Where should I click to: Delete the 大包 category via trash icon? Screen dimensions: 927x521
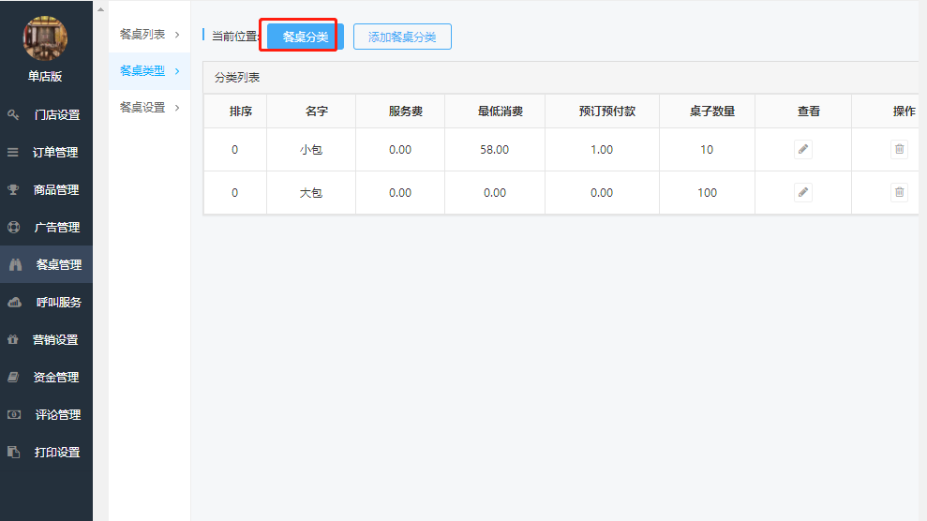pyautogui.click(x=899, y=193)
